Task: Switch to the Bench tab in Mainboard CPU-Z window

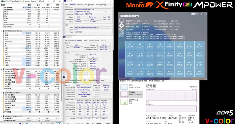Action: click(x=98, y=5)
